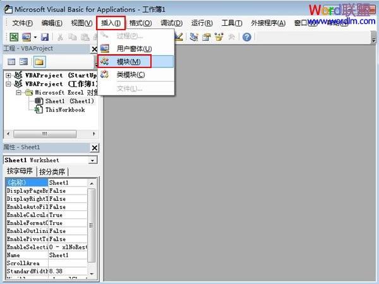This screenshot has height=284, width=379.
Task: Click the toolbar options handle at right end
Action: click(x=374, y=37)
